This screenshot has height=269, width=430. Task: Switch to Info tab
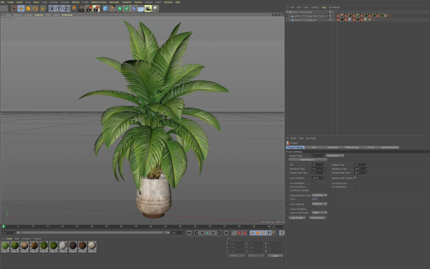[314, 147]
